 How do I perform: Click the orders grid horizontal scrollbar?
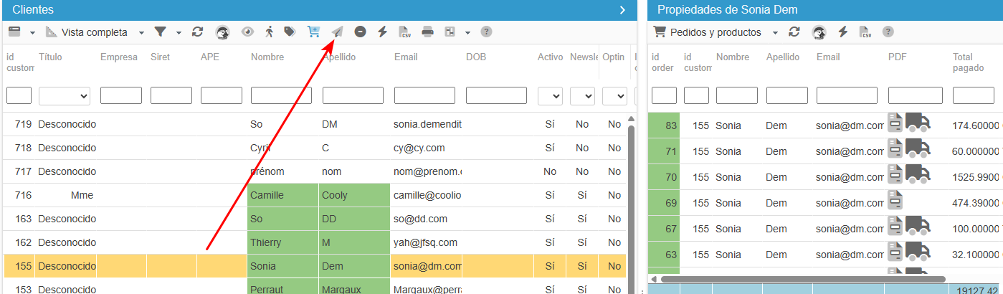click(x=802, y=279)
